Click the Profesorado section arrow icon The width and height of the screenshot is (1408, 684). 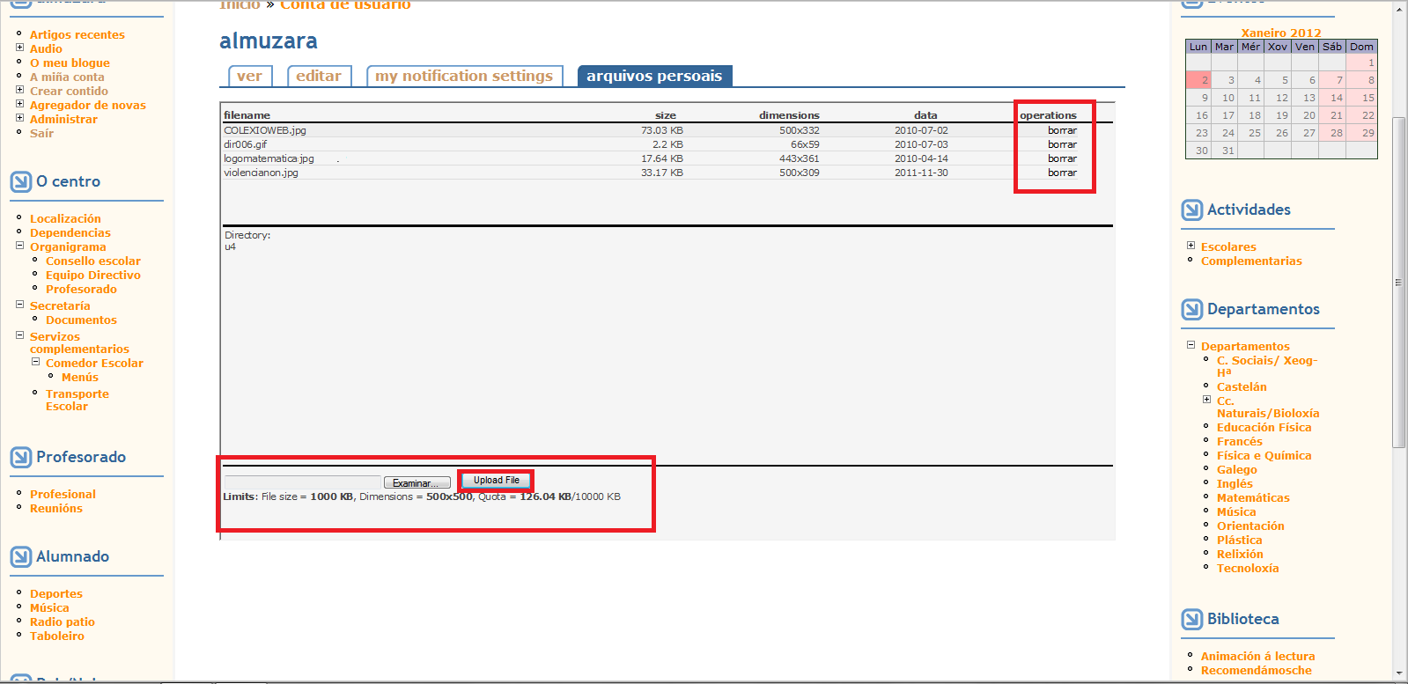click(20, 458)
